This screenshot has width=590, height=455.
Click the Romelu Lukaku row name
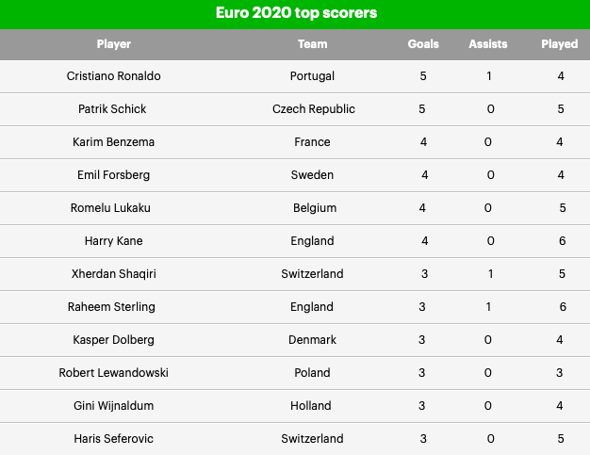[x=114, y=207]
